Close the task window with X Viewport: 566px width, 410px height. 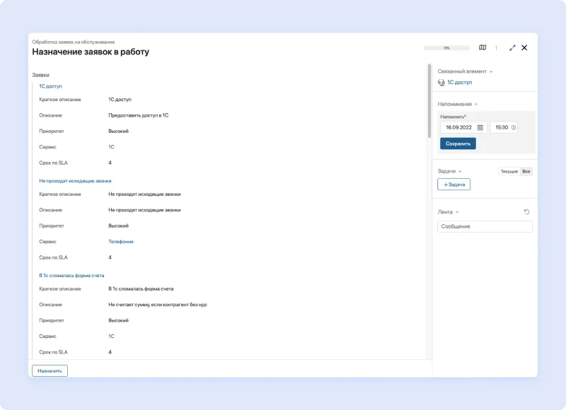(524, 48)
